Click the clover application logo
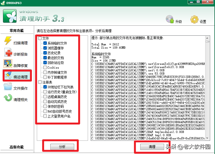 tap(10, 16)
